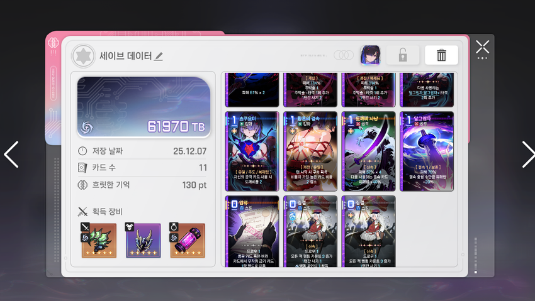This screenshot has width=535, height=301.
Task: Open the three-dot menu under close button
Action: click(482, 58)
